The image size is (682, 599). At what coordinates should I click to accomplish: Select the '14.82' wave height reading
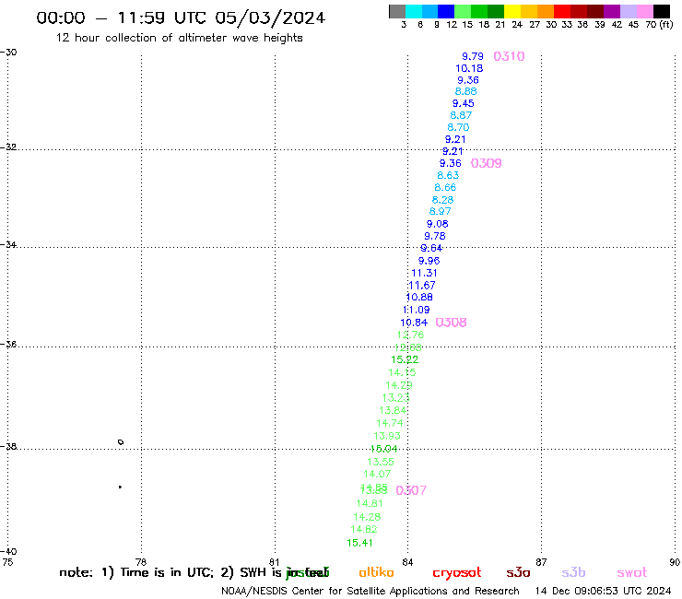(364, 529)
